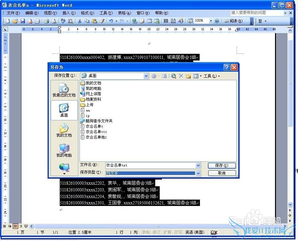Open the 表格(A) menu
Image resolution: width=298 pixels, height=241 pixels.
[x=125, y=13]
